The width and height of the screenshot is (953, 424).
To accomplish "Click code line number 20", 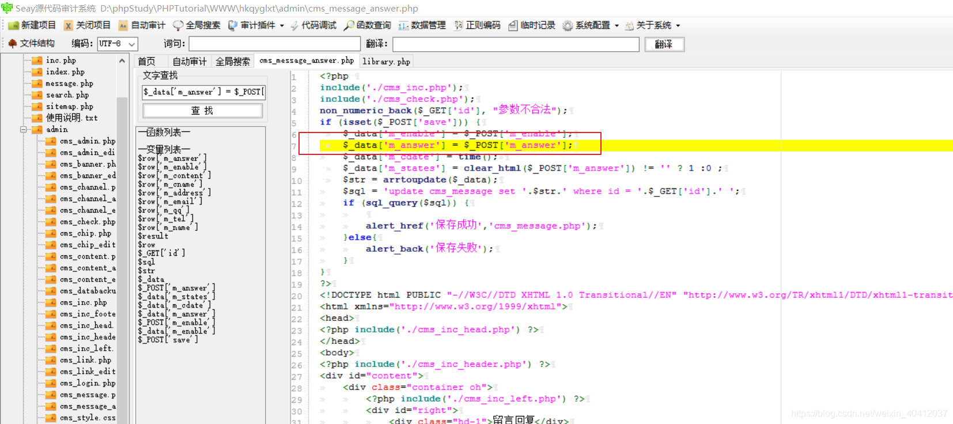I will tap(296, 296).
